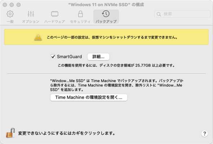Select the バックアップ tab
The image size is (213, 144).
click(x=106, y=17)
